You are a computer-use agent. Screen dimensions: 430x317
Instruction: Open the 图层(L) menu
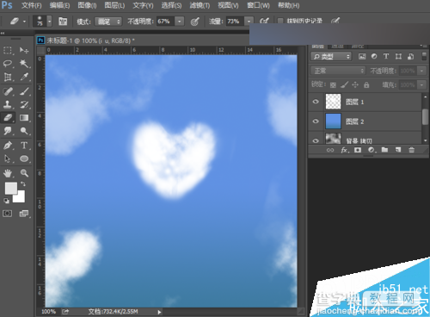pyautogui.click(x=114, y=5)
